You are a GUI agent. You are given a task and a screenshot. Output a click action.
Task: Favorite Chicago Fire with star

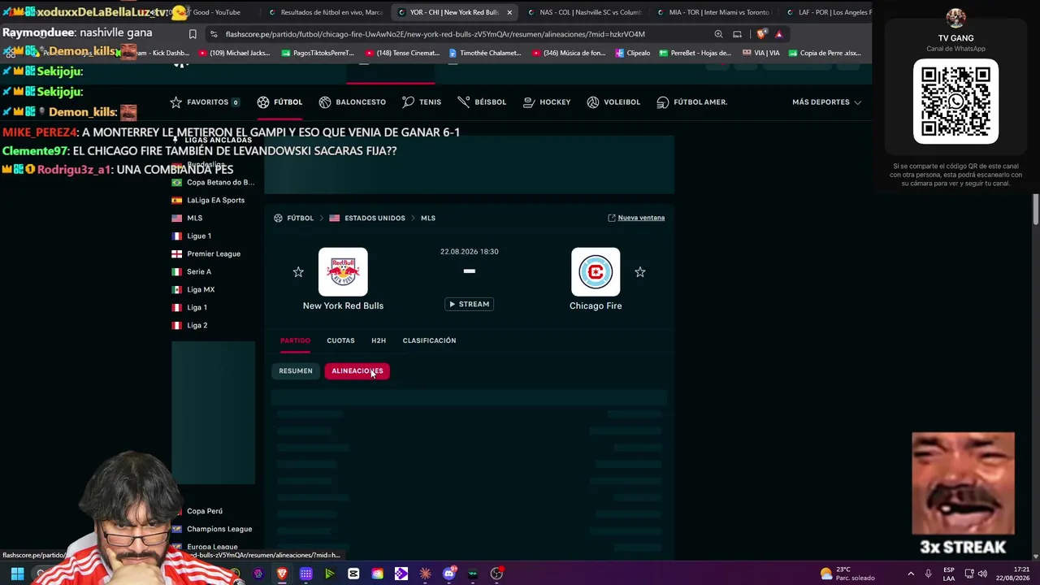[640, 272]
